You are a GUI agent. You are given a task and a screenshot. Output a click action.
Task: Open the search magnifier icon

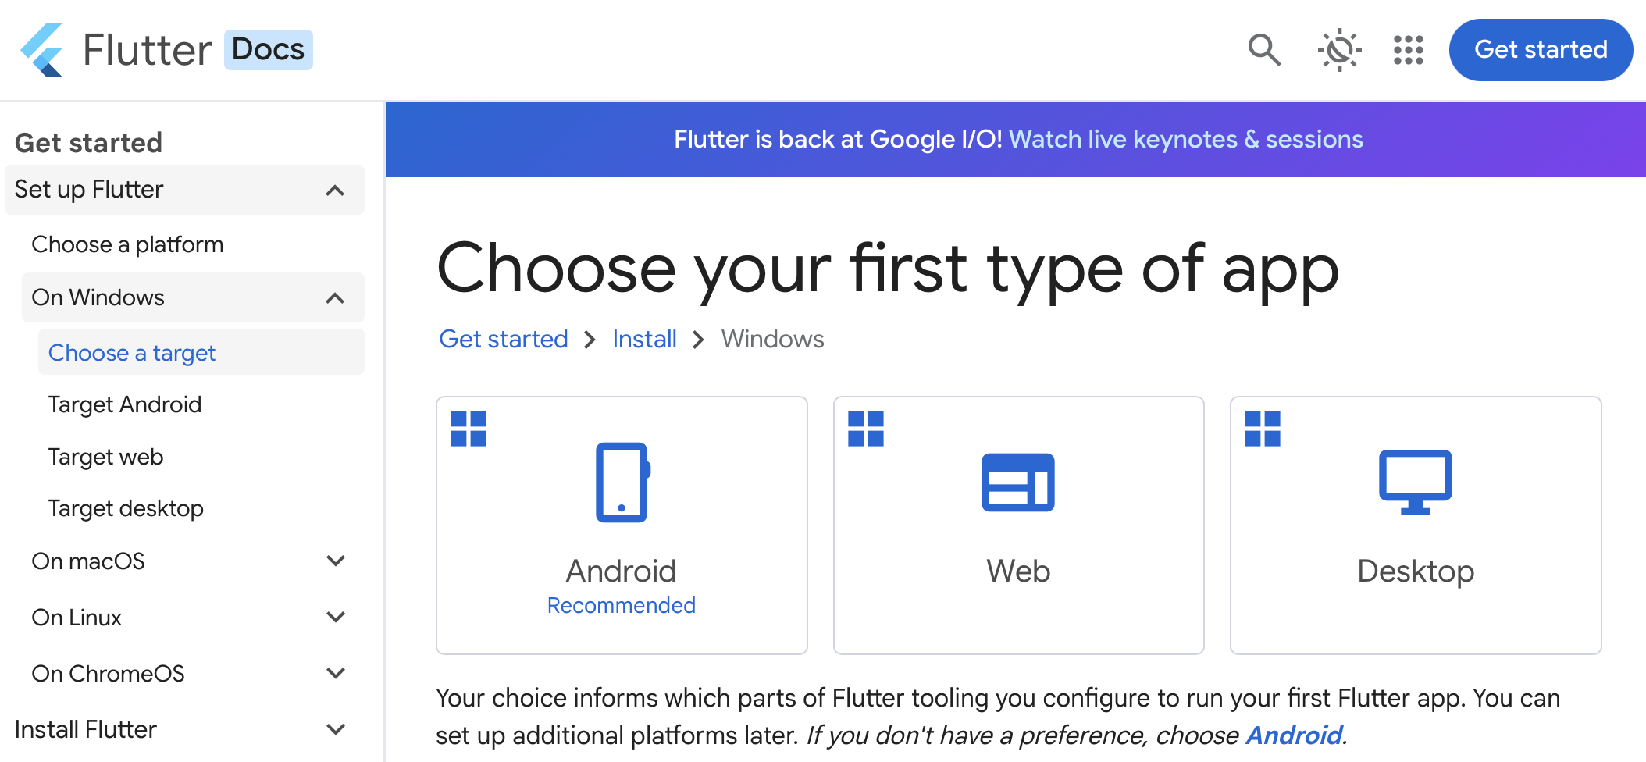1264,50
